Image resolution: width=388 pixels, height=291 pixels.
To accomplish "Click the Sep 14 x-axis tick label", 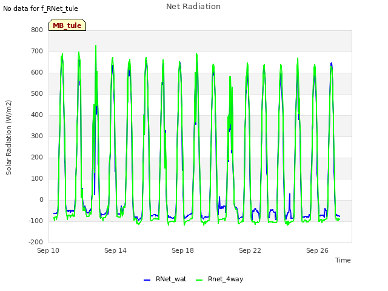I will click(x=115, y=250).
